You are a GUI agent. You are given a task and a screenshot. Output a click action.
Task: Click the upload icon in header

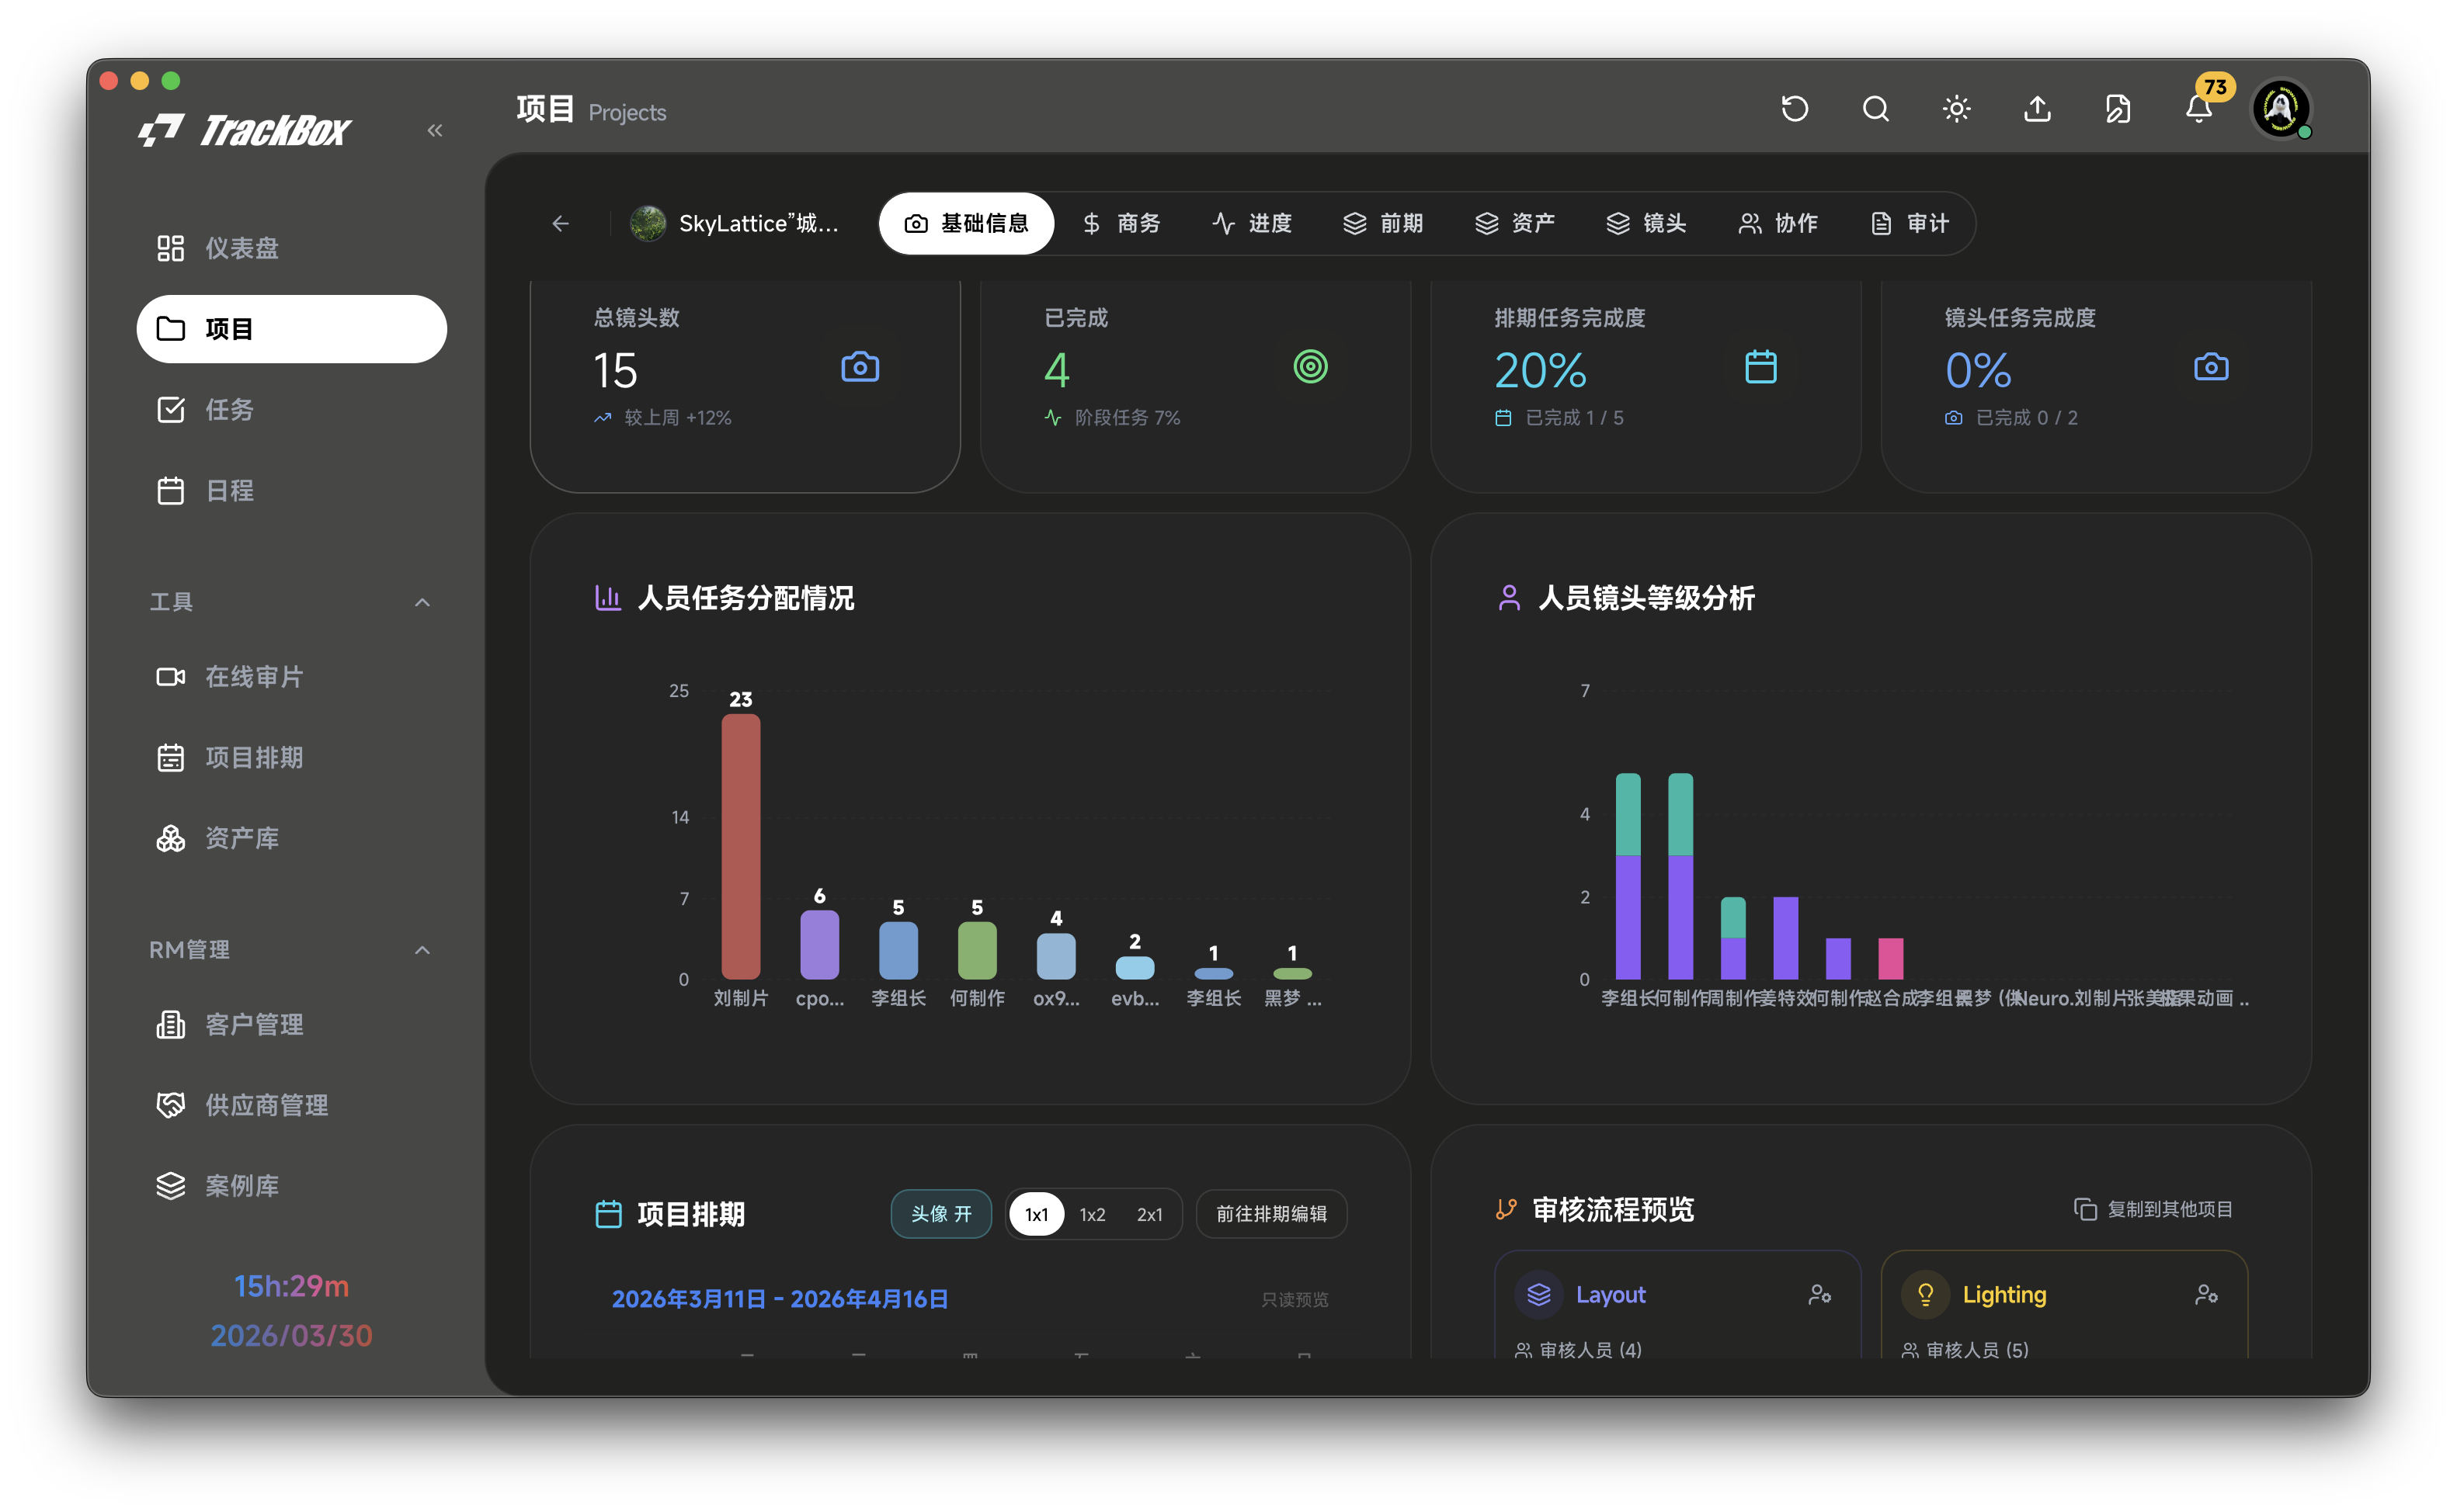click(2037, 108)
